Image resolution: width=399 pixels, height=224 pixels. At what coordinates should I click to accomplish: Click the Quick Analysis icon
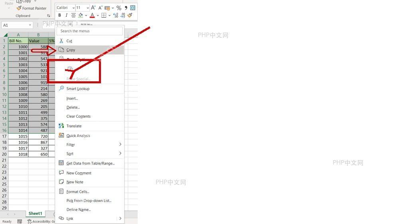point(61,135)
